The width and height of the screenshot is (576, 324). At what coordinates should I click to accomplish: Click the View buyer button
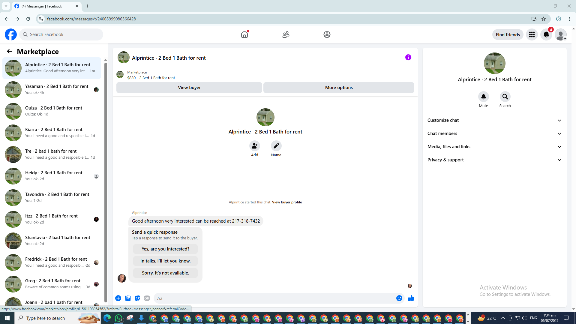tap(189, 88)
